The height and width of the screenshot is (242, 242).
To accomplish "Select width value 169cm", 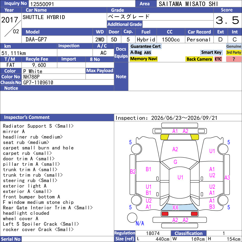I will coord(198,239).
